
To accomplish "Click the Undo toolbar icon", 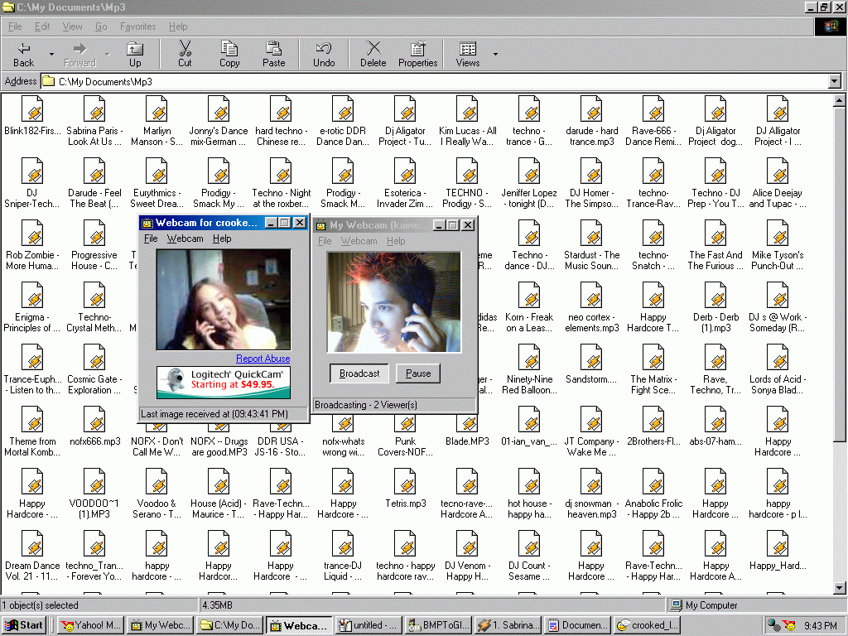I will [x=324, y=54].
